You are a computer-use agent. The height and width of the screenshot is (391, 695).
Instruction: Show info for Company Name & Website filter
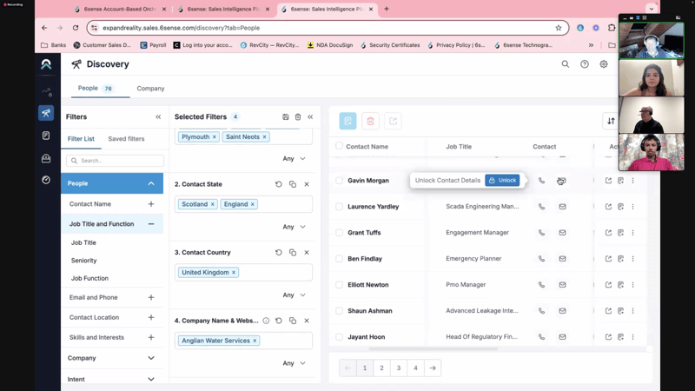266,321
